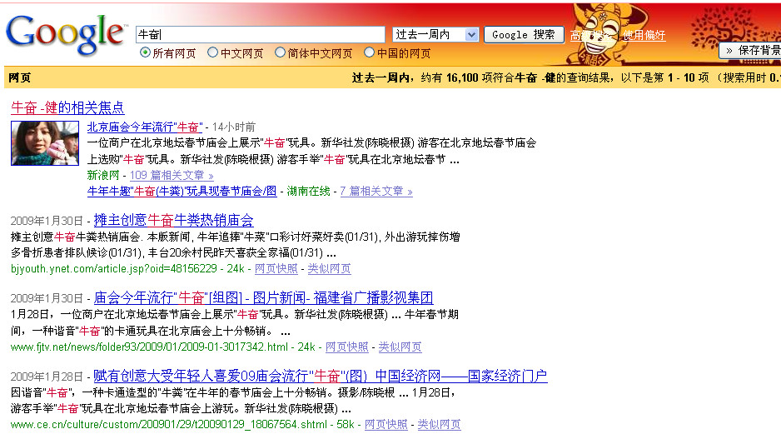Select the 中国的网页 radio button

[369, 52]
